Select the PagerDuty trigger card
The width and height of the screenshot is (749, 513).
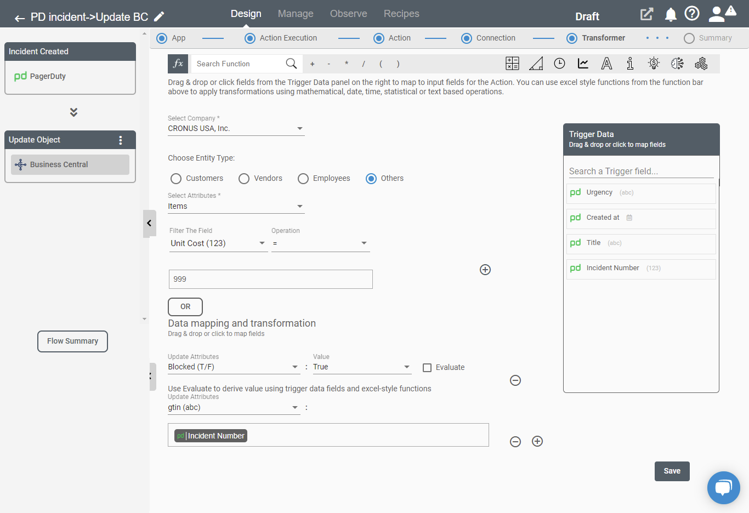click(70, 77)
